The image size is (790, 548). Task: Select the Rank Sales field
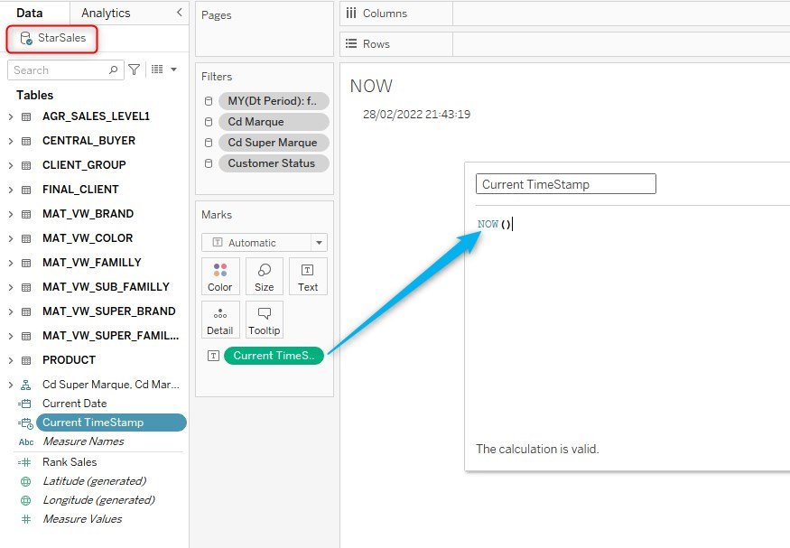tap(70, 462)
